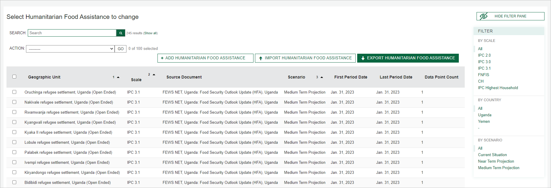This screenshot has height=188, width=551.
Task: Select the Kyaka II refugee settlement checkbox
Action: click(14, 132)
